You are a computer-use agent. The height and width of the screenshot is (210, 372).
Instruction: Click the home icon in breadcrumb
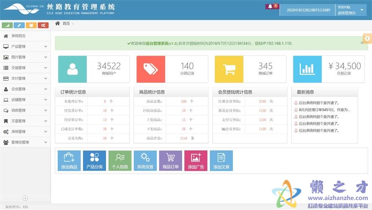pyautogui.click(x=57, y=23)
